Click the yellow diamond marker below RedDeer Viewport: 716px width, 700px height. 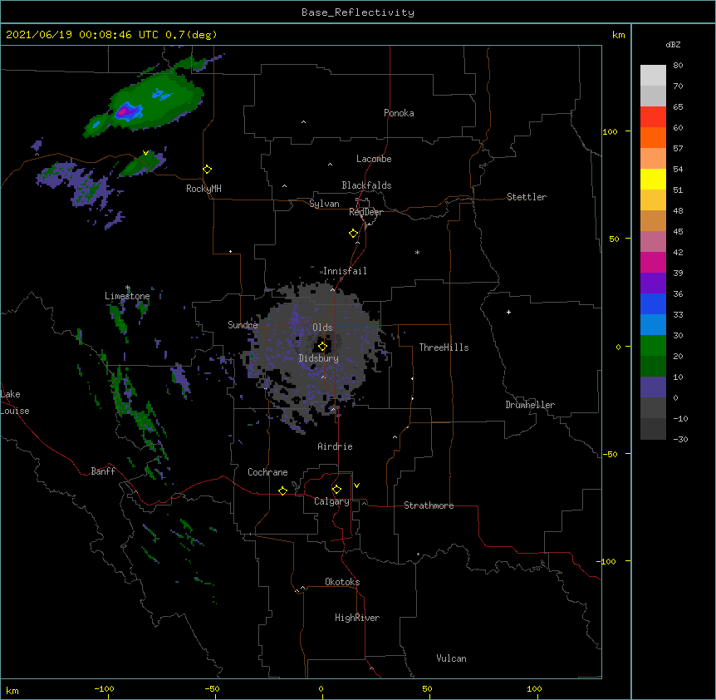[354, 234]
